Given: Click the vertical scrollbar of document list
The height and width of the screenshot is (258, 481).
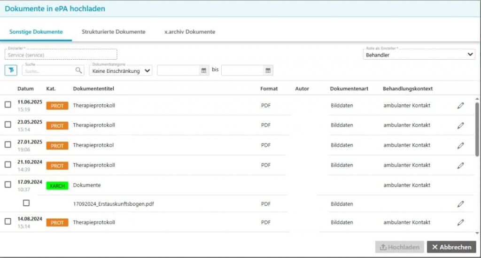Looking at the screenshot, I should pos(478,129).
